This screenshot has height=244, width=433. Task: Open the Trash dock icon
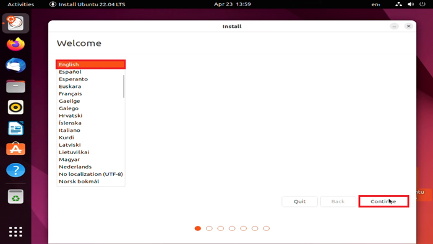pyautogui.click(x=15, y=197)
